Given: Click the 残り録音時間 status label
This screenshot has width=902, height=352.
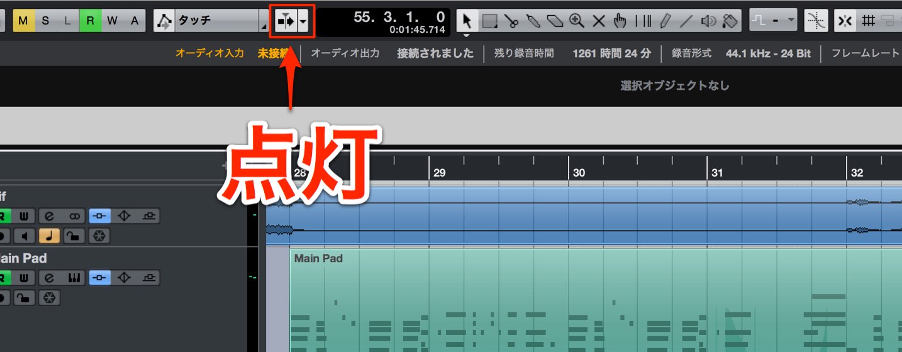Looking at the screenshot, I should (524, 53).
